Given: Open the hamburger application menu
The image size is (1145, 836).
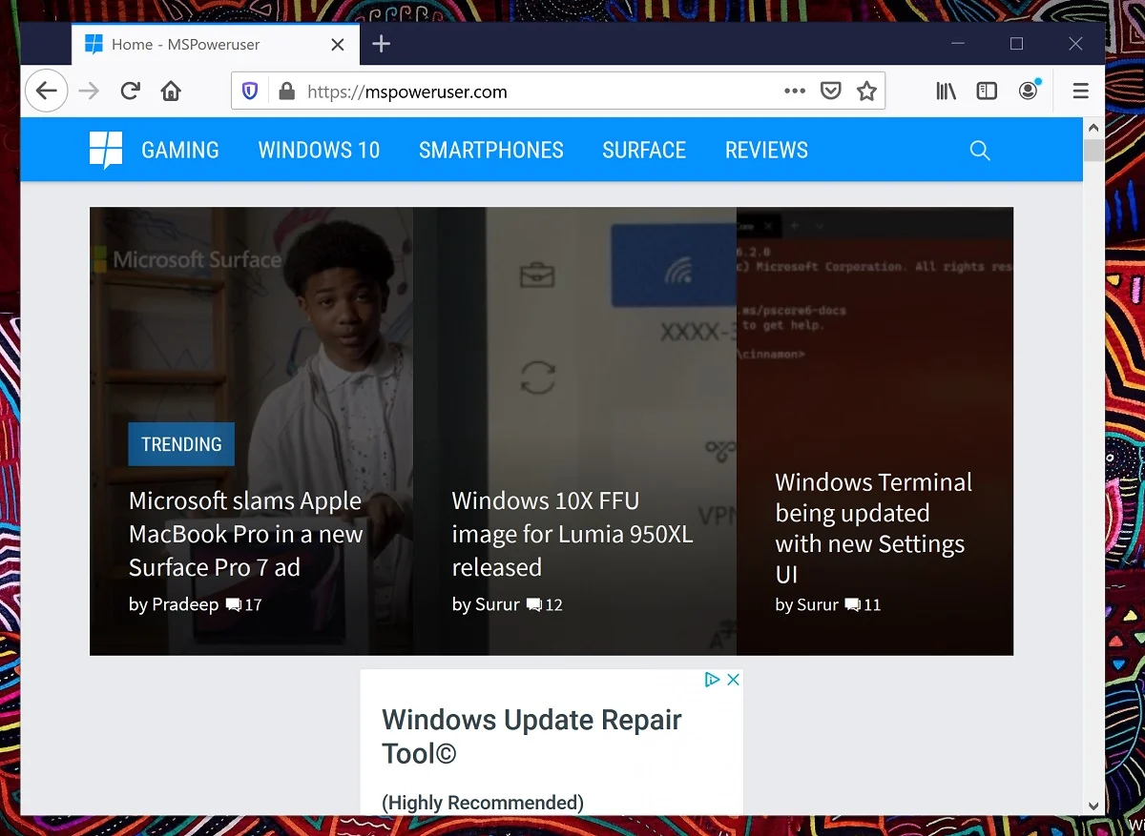Looking at the screenshot, I should coord(1080,92).
